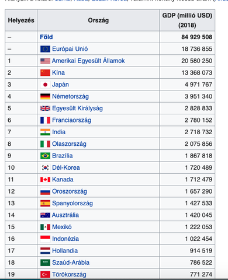Click the Ország column header
The image size is (228, 280).
pos(98,20)
